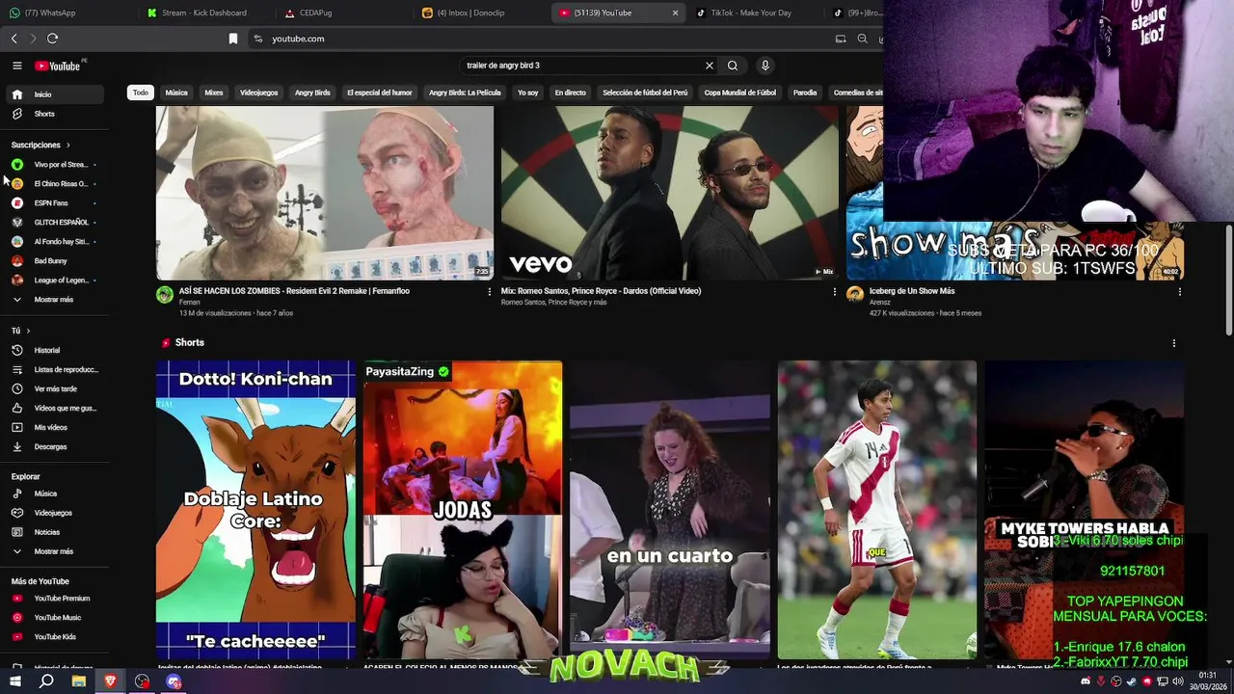Select the Parodia filter chip

pyautogui.click(x=805, y=93)
